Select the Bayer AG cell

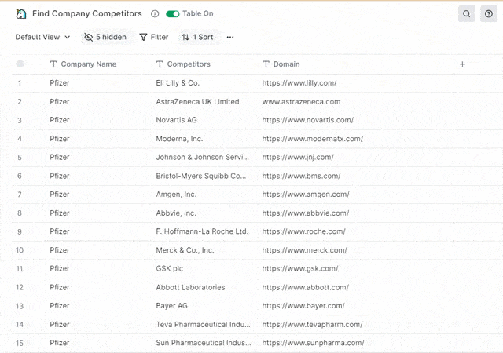click(171, 306)
